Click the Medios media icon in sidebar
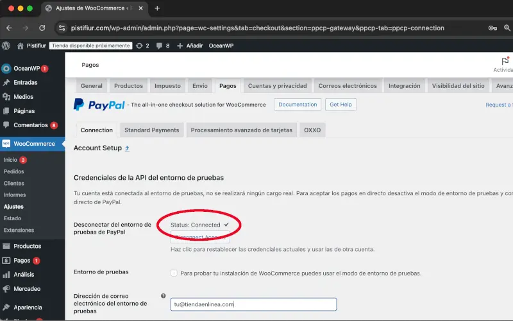This screenshot has width=513, height=321. point(6,97)
